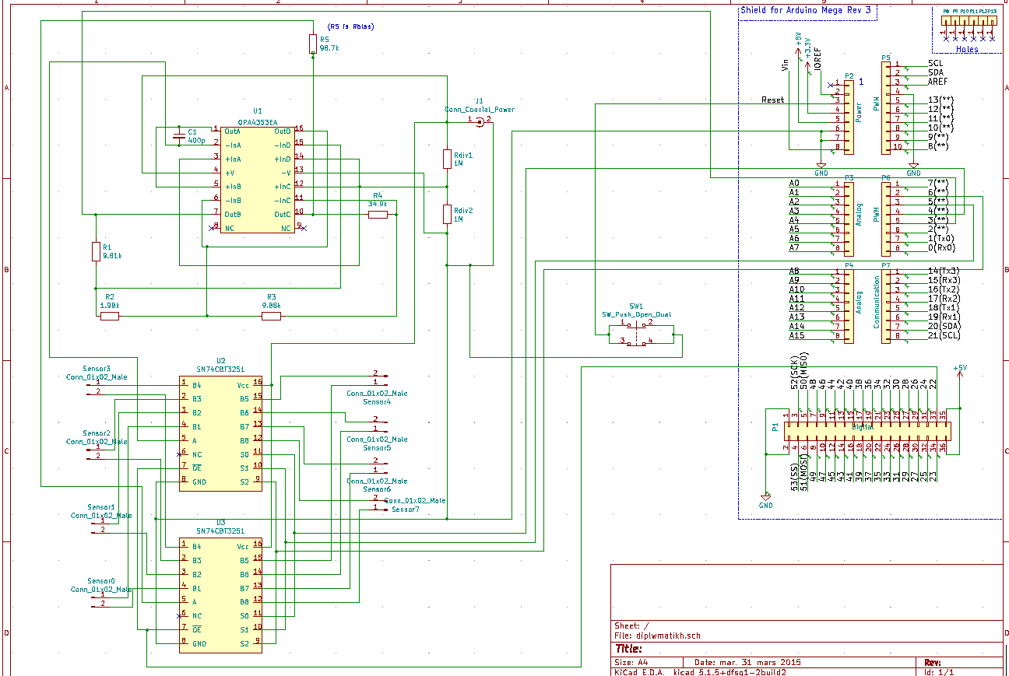Click the R5 98.7k resistor symbol
This screenshot has width=1009, height=676.
pyautogui.click(x=312, y=44)
